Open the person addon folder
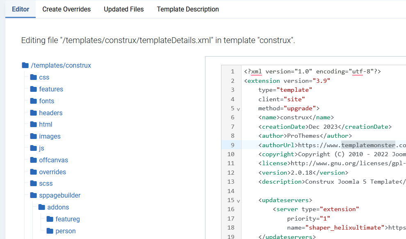Viewport: 406px width, 239px height. coord(65,231)
